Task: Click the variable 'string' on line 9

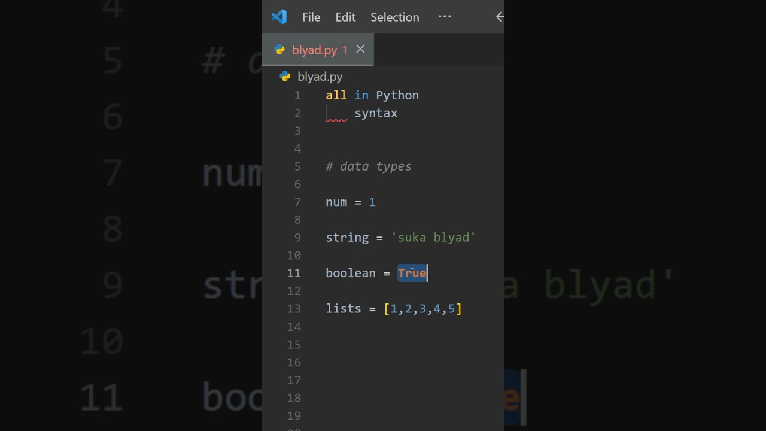Action: click(347, 238)
